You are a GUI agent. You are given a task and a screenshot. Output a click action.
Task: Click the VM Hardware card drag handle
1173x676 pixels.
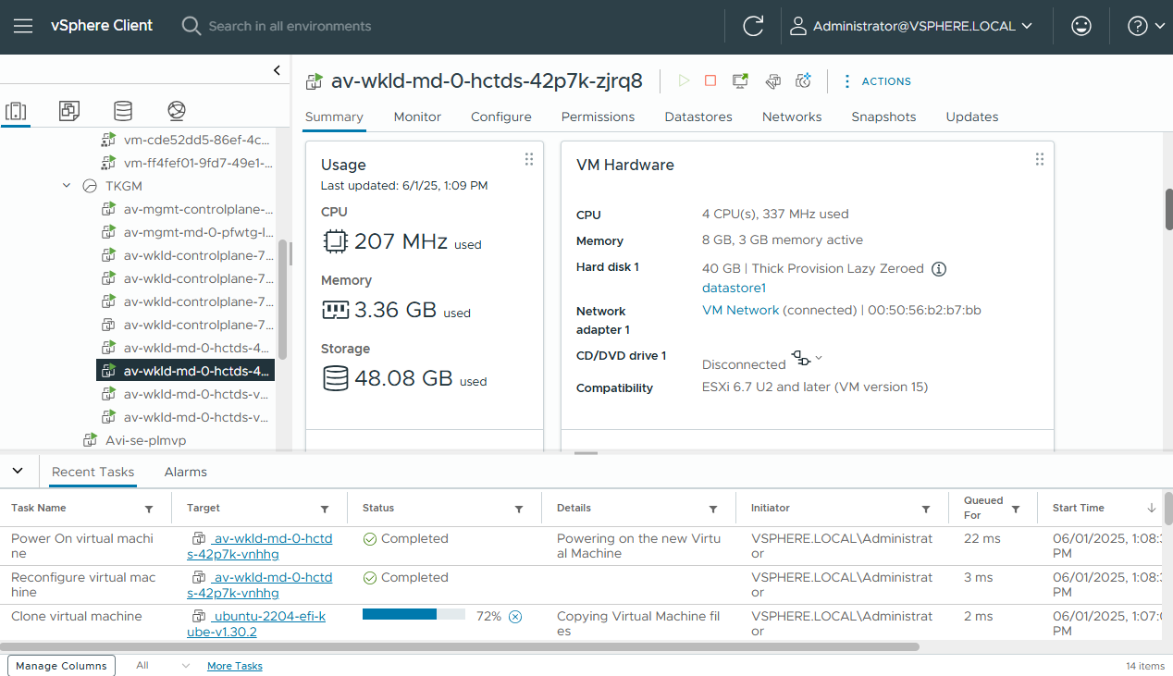click(1040, 159)
